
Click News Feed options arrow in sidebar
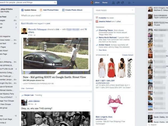click(x=16, y=17)
